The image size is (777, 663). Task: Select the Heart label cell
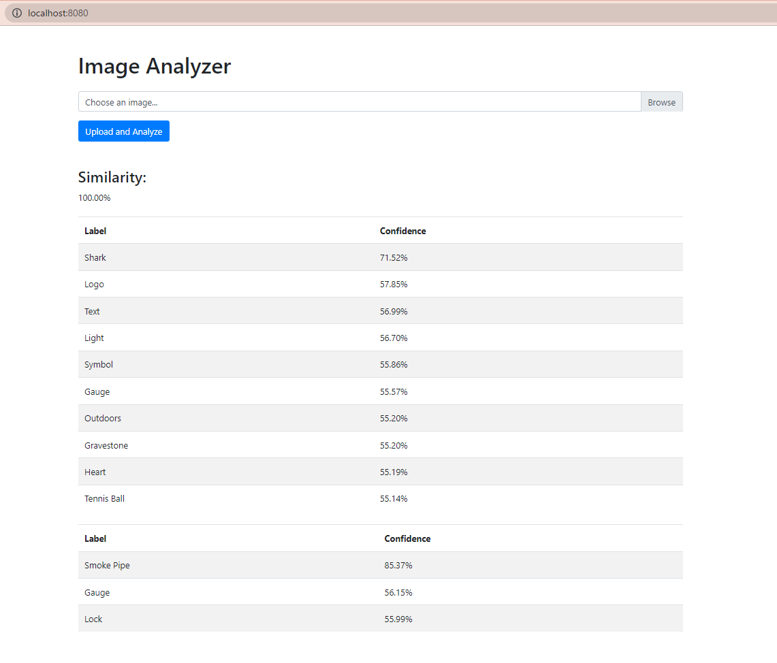[x=95, y=472]
